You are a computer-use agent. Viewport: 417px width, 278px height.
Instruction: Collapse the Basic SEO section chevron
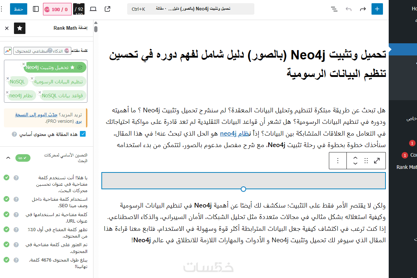tap(8, 158)
